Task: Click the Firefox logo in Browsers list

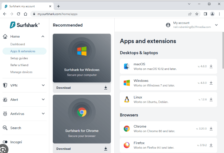Action: [x=127, y=145]
